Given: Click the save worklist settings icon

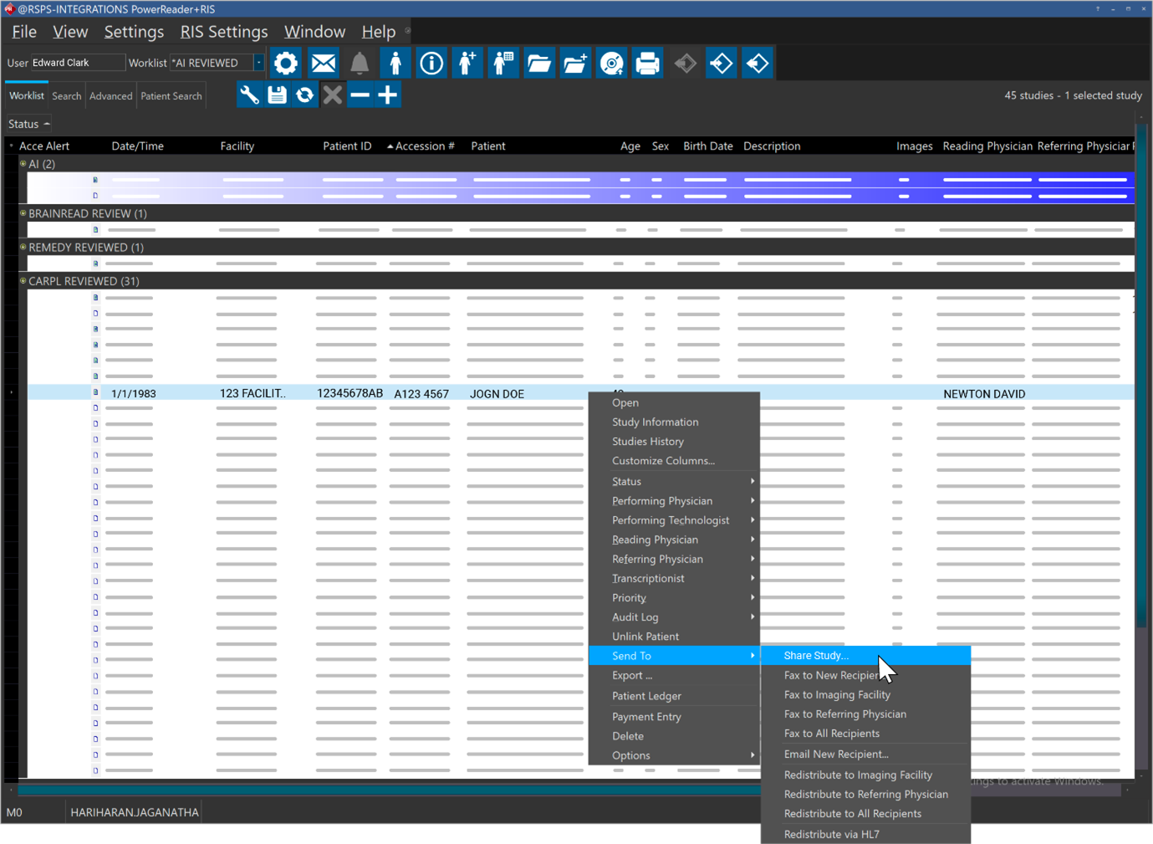Looking at the screenshot, I should [277, 95].
